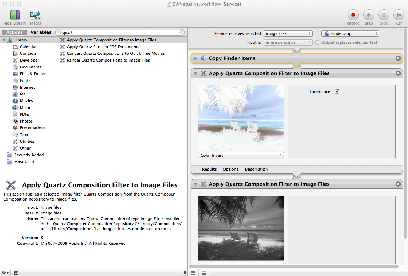Select the Files & Folders category icon

pyautogui.click(x=15, y=74)
